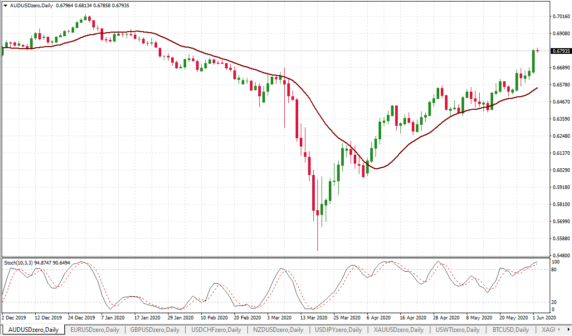
Task: Select the USWTIzero,Daily oil chart tab
Action: point(457,330)
